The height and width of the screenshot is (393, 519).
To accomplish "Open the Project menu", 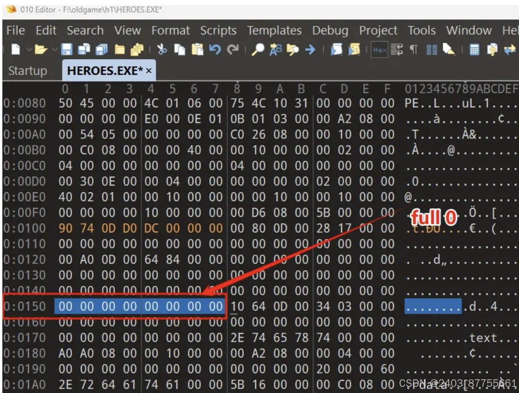I will [378, 31].
